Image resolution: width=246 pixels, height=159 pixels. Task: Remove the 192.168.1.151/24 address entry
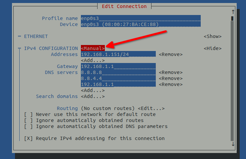tap(170, 54)
